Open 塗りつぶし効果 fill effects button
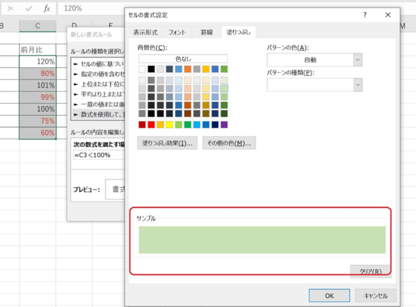 coord(168,143)
